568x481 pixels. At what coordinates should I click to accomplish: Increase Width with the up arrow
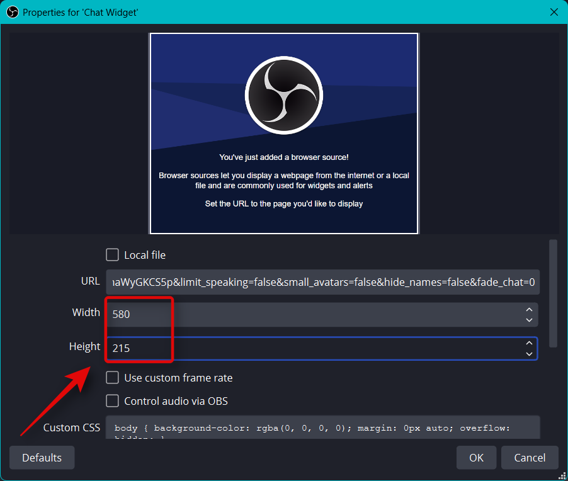pyautogui.click(x=529, y=309)
